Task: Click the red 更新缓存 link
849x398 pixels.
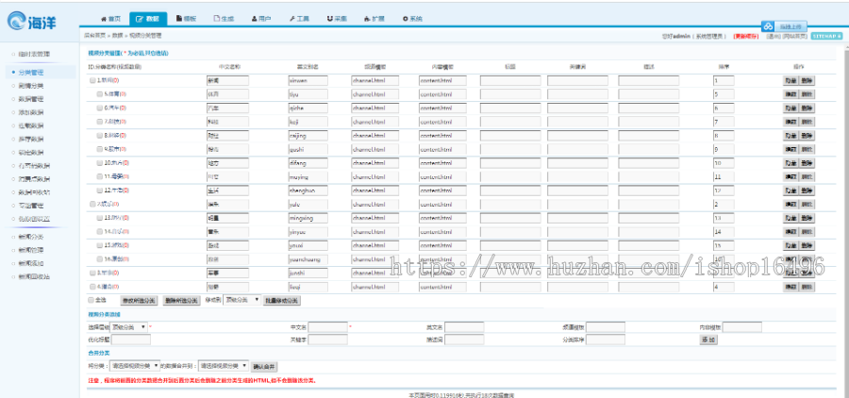Action: click(745, 36)
